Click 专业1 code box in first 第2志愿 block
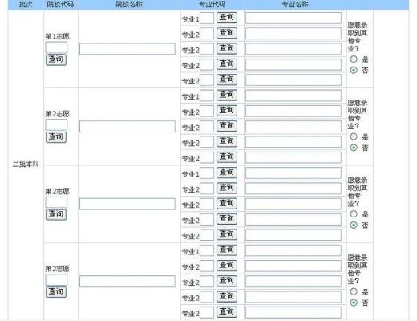 tap(207, 95)
